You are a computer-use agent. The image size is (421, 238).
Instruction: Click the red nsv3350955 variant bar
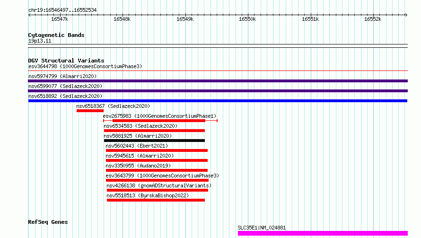157,170
